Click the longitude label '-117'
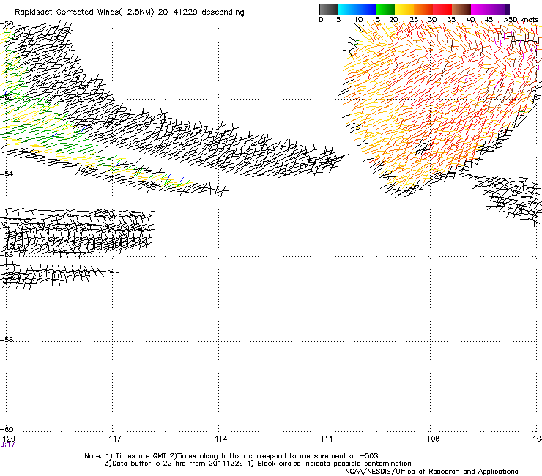 coord(112,439)
